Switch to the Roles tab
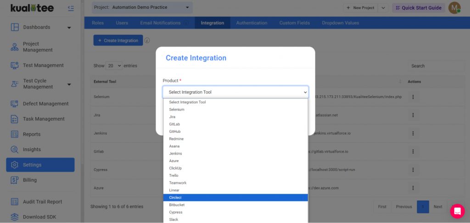 [x=98, y=23]
